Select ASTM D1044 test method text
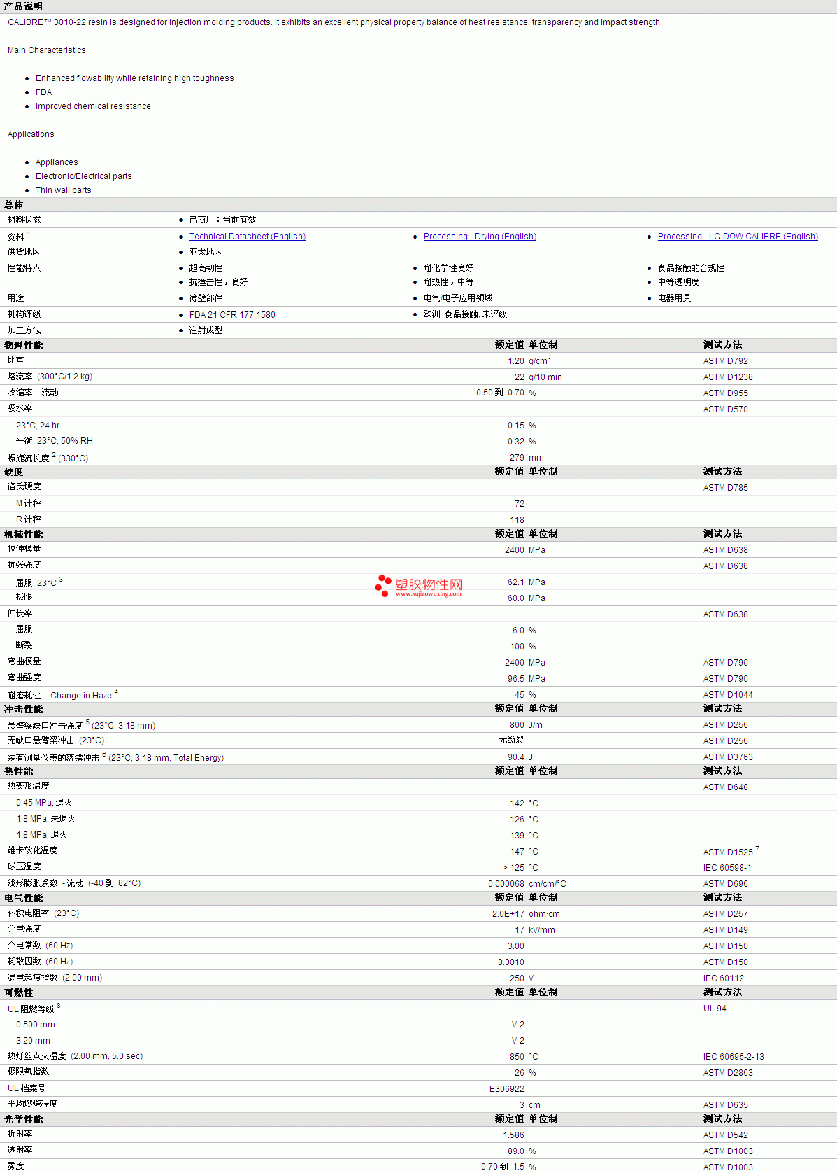 (x=728, y=695)
